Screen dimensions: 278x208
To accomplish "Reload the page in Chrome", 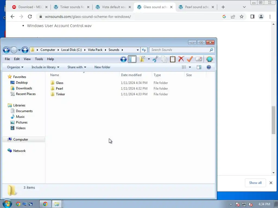I will coord(30,17).
